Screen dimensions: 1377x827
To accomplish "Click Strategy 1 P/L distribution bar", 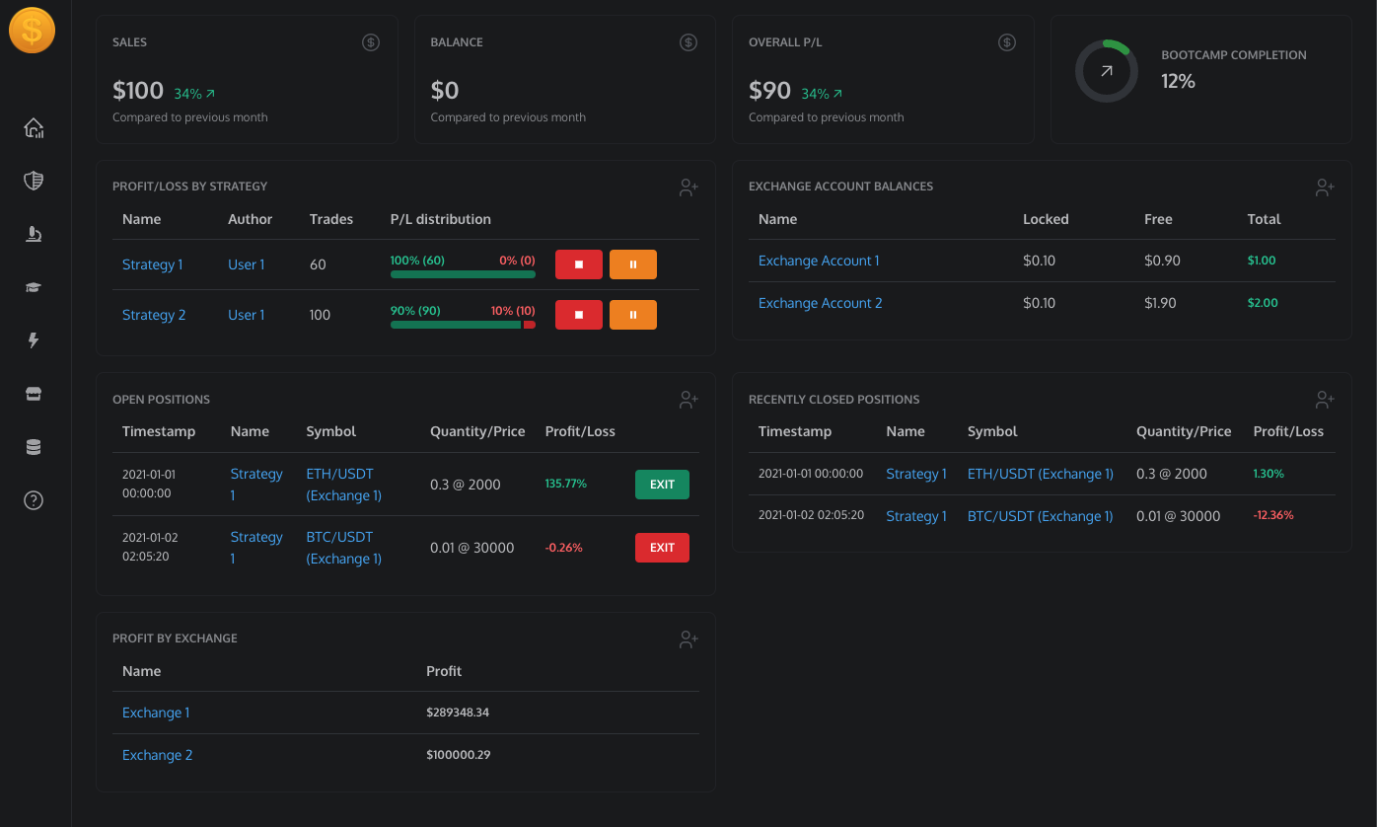I will point(463,274).
